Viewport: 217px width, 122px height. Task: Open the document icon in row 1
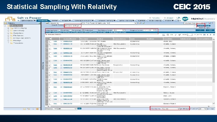click(x=61, y=41)
